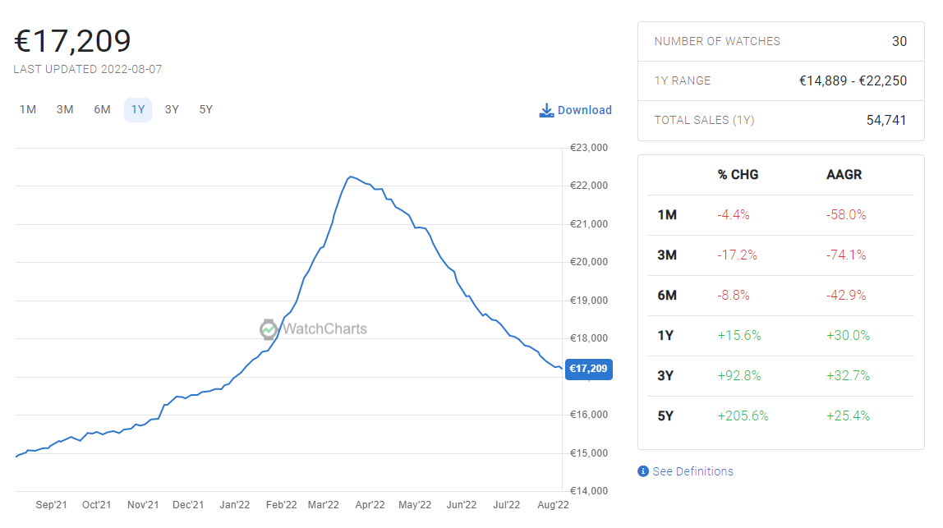Click the 5Y change value +205.6%

743,416
